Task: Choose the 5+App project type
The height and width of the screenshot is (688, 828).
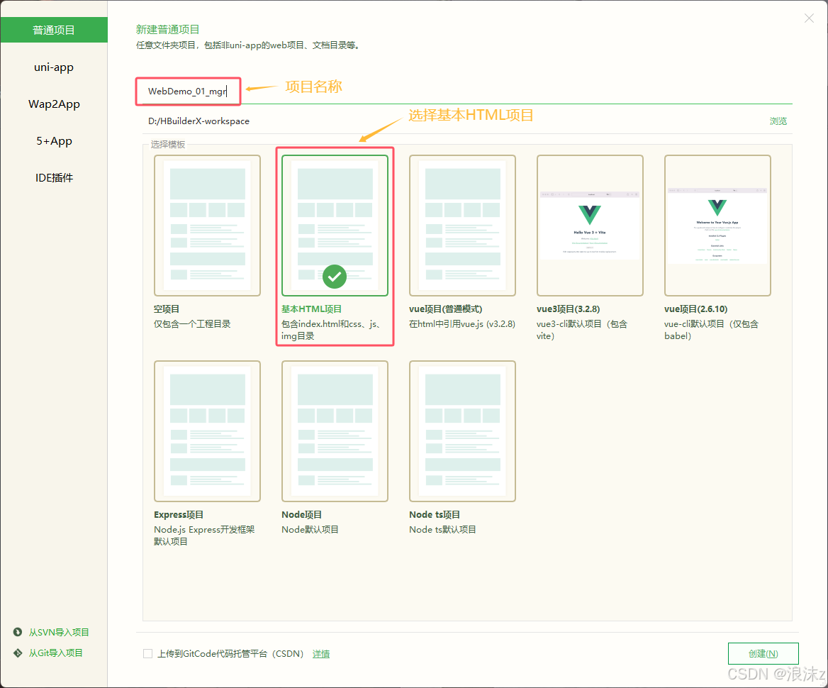Action: 54,141
